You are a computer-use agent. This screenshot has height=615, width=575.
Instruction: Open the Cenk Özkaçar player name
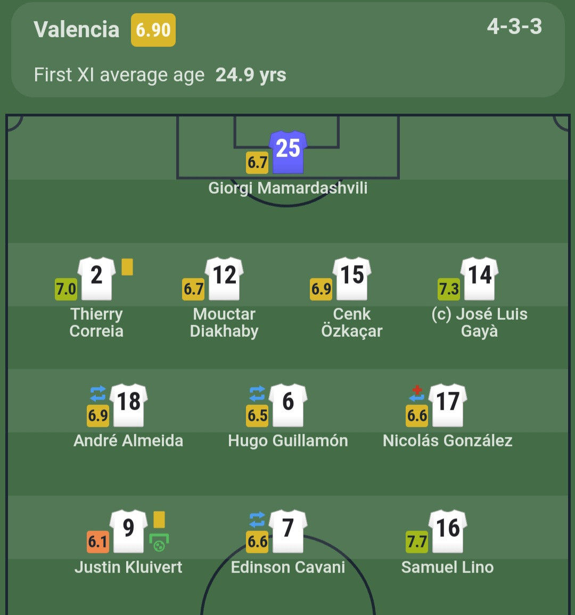[x=352, y=322]
